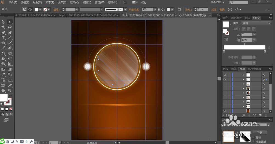275x144 pixels.
Task: Pick the Symbol Sprayer tool
Action: pos(3,80)
